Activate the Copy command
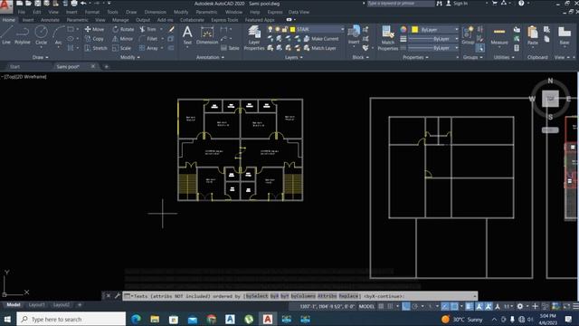This screenshot has width=579, height=326. pos(94,39)
